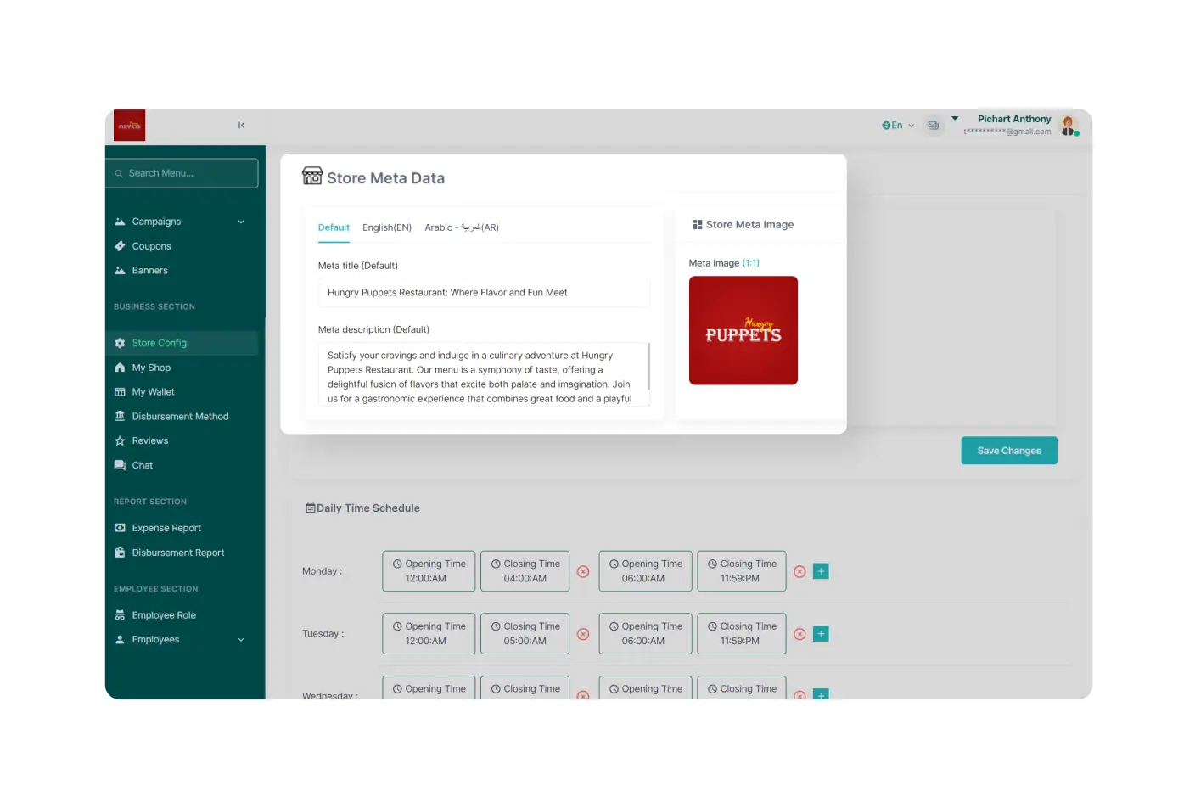Screen dimensions: 1195x808
Task: Open the messages icon in top bar
Action: [x=933, y=126]
